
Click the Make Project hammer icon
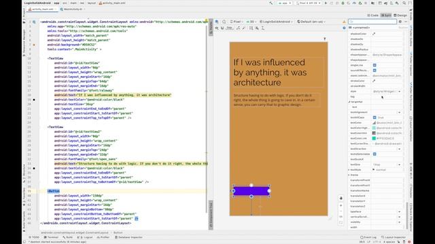click(x=271, y=3)
